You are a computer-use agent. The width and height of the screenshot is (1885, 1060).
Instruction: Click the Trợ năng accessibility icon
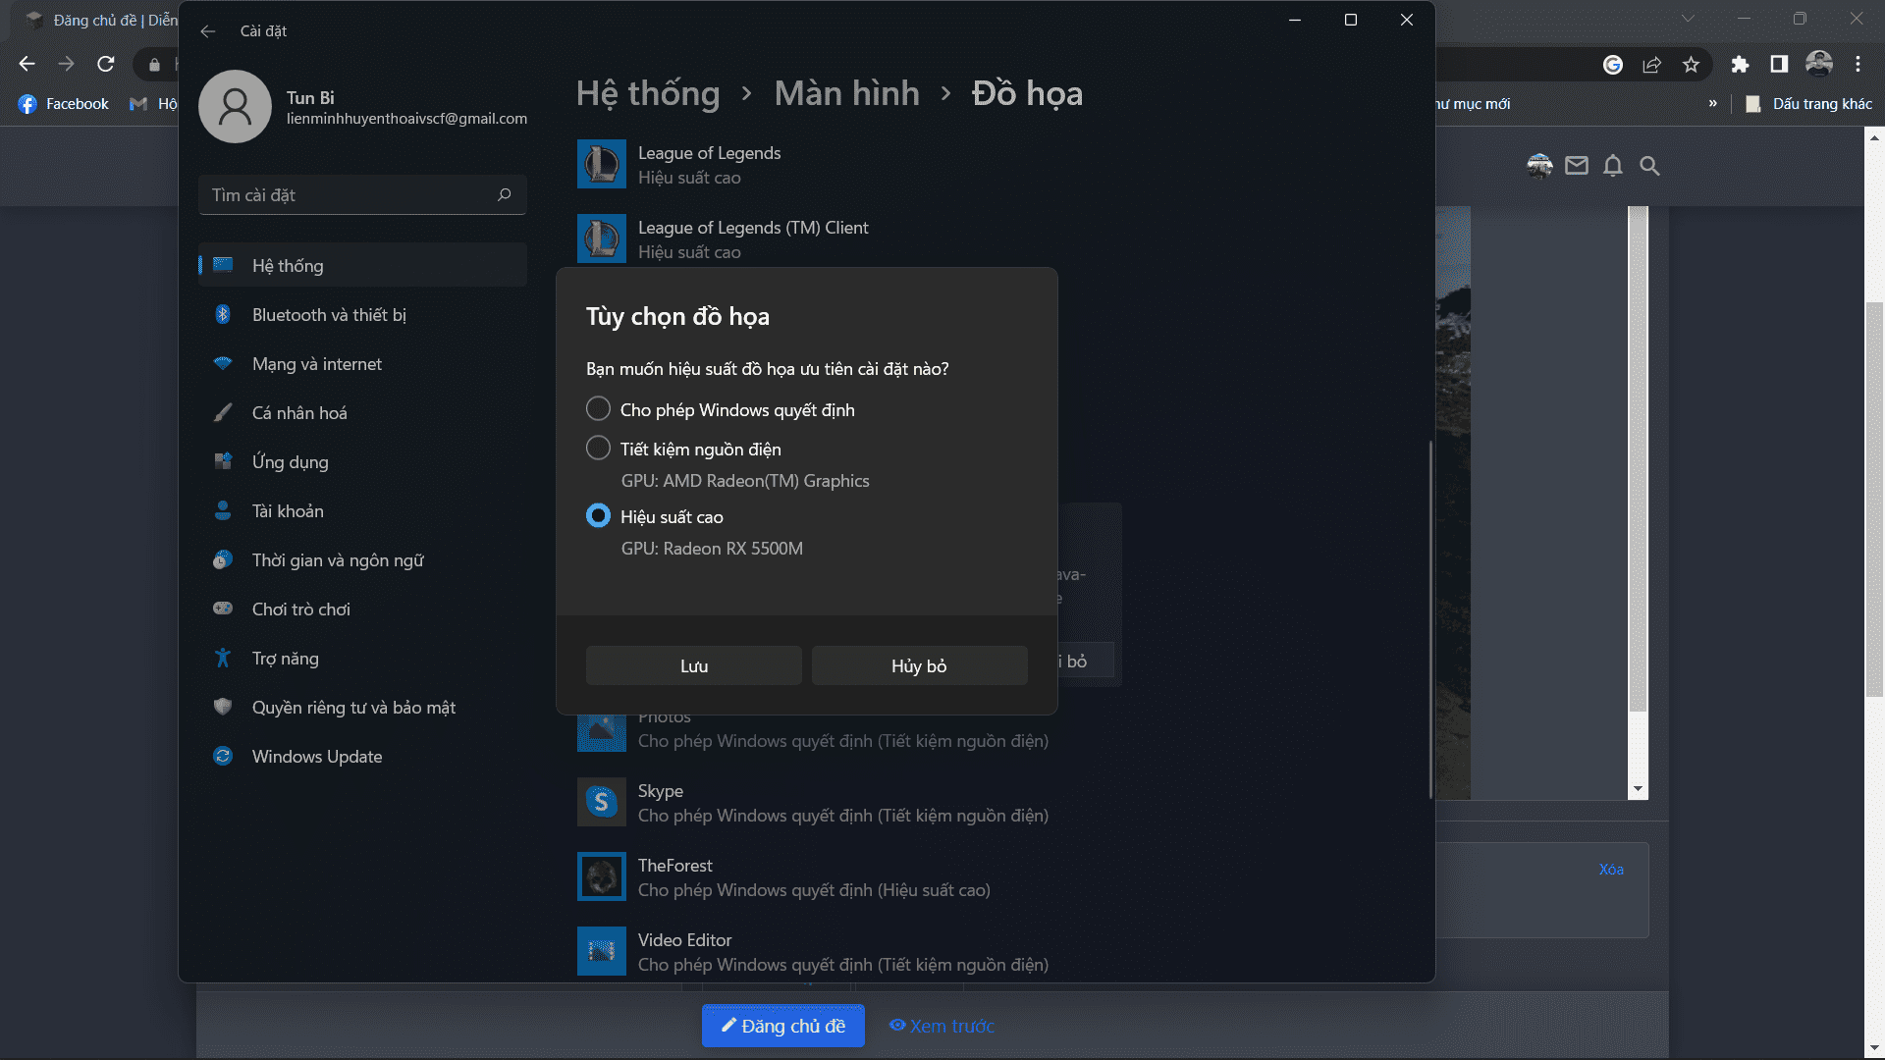click(x=223, y=658)
